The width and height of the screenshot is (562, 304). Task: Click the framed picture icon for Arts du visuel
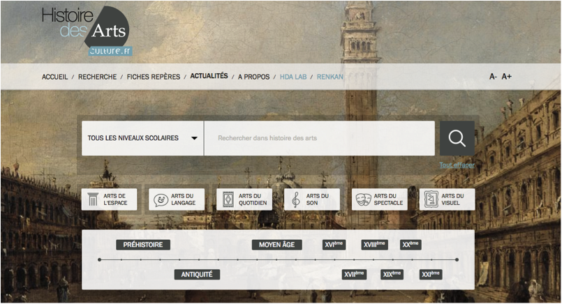click(431, 199)
